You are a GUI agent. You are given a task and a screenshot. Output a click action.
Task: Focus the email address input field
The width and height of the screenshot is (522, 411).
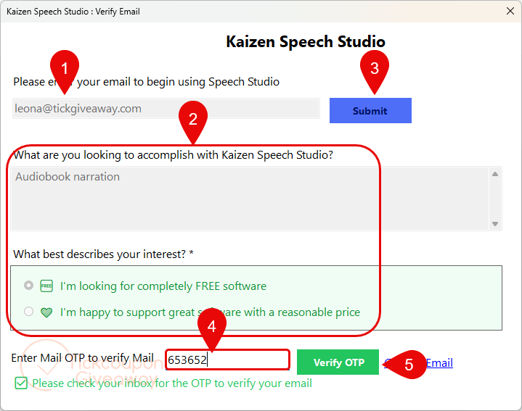coord(166,108)
